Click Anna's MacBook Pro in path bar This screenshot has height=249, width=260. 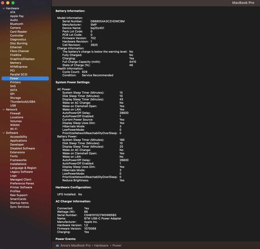(x=76, y=245)
